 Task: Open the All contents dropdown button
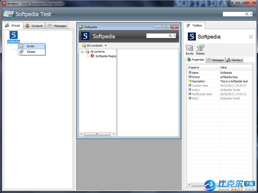point(94,46)
